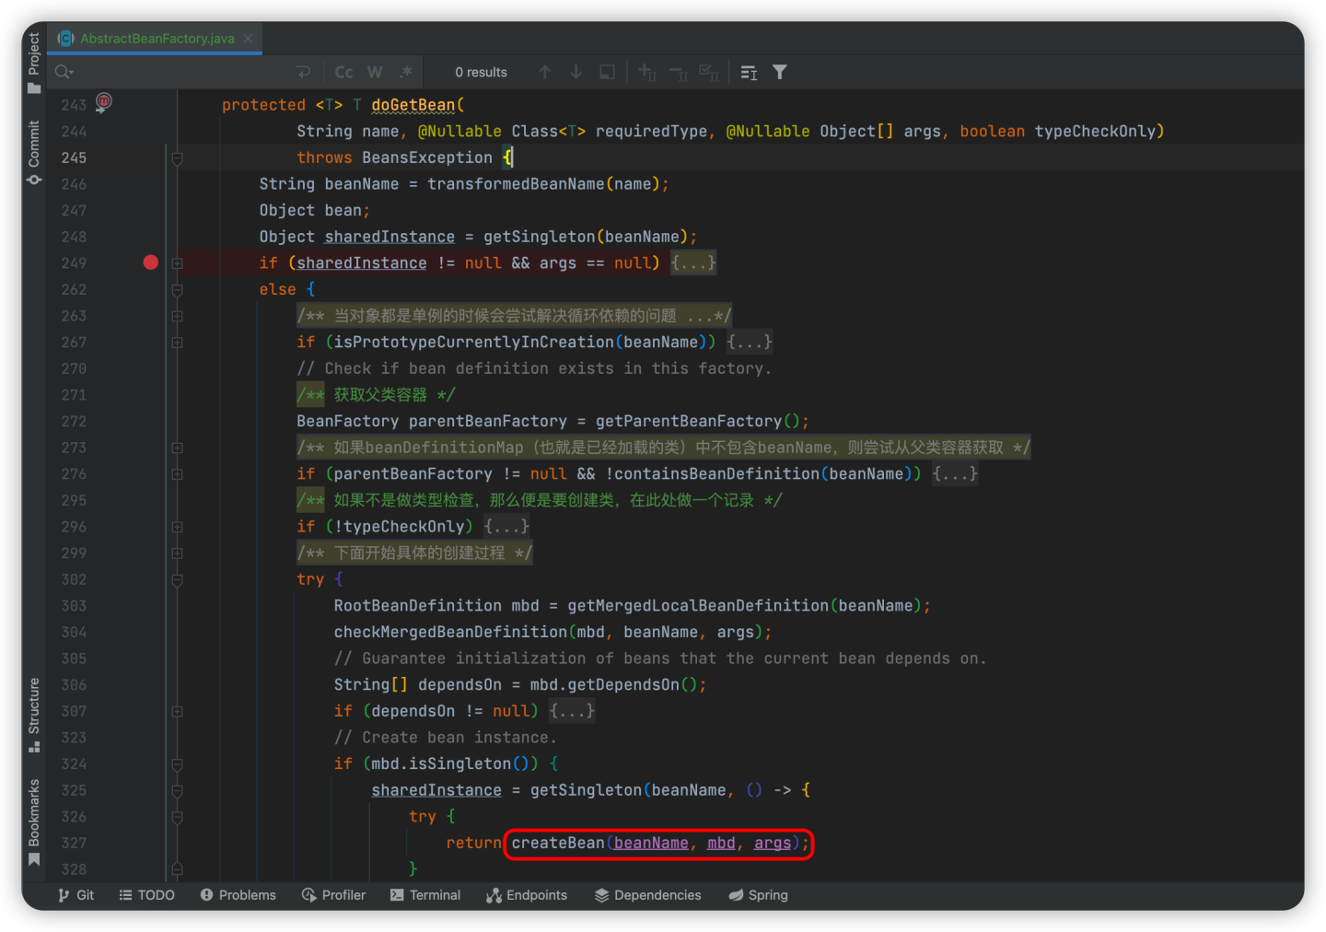Click getMergedLocalBeanDefinition call

click(697, 605)
